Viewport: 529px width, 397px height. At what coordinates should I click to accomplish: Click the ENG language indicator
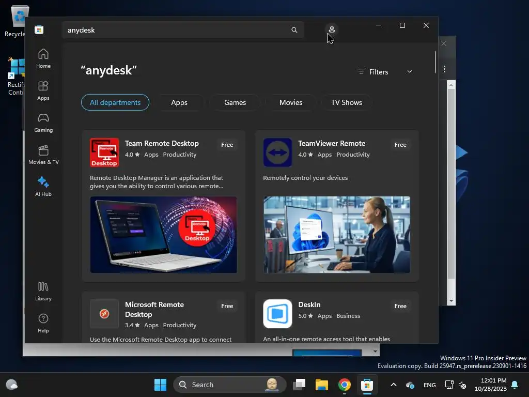coord(429,385)
